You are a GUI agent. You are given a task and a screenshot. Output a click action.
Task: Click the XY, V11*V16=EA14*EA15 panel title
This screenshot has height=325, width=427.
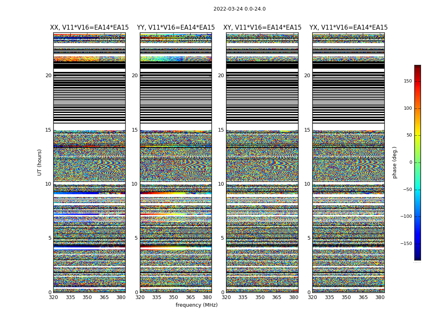[262, 28]
